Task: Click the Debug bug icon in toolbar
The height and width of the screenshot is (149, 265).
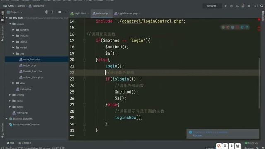Action: coord(231,6)
